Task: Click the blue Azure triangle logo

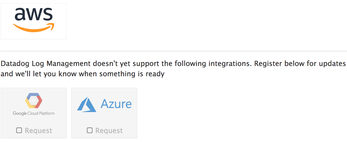Action: [87, 104]
